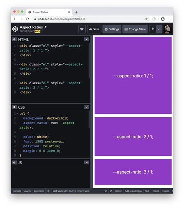Click 'margin: 0 0 1rem 0;' line

pos(42,151)
